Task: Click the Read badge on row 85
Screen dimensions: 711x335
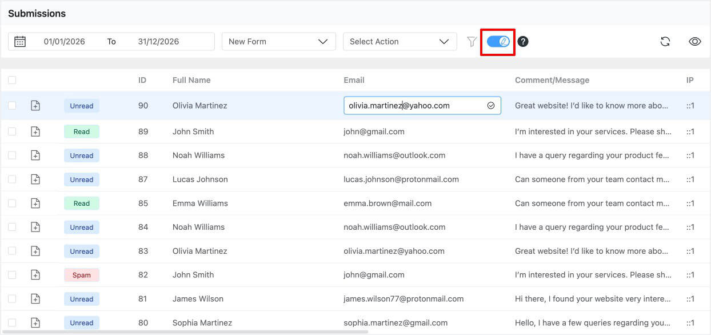Action: tap(82, 204)
